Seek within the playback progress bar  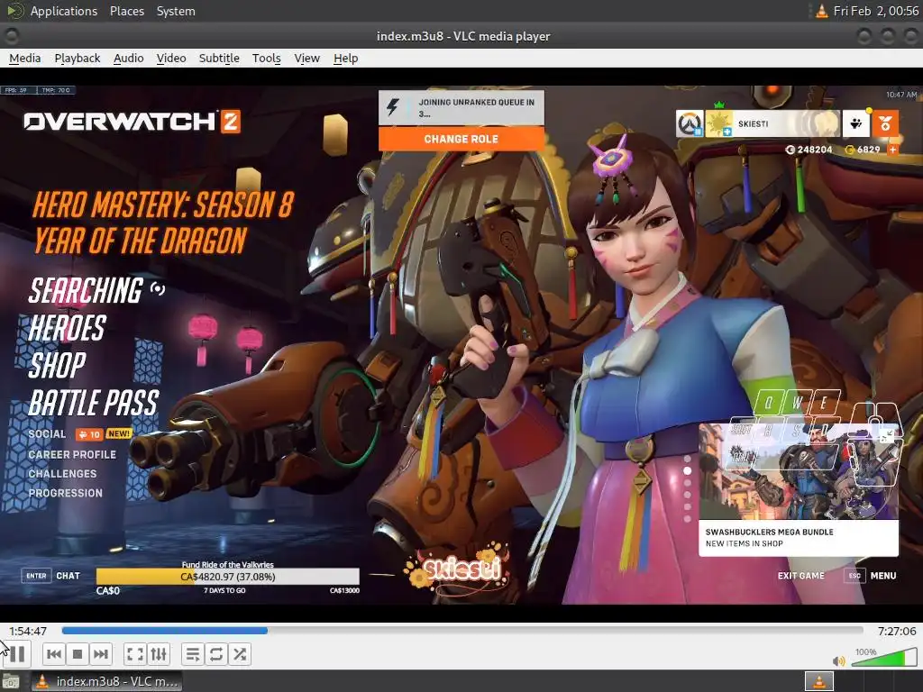tap(462, 630)
